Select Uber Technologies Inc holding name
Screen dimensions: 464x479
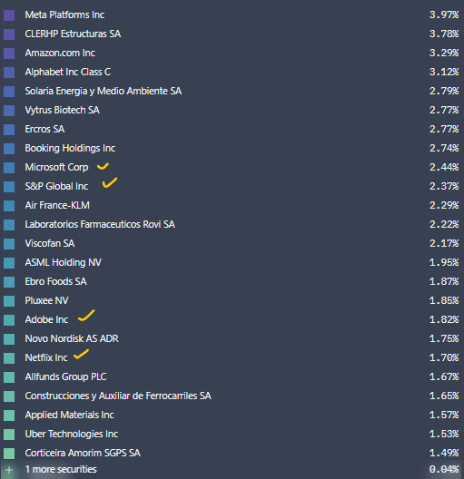[72, 434]
